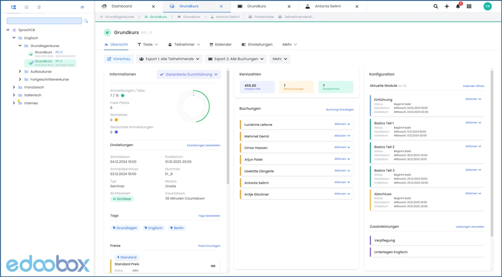Click the Sichtbar visibility badge
502x277 pixels.
122,199
